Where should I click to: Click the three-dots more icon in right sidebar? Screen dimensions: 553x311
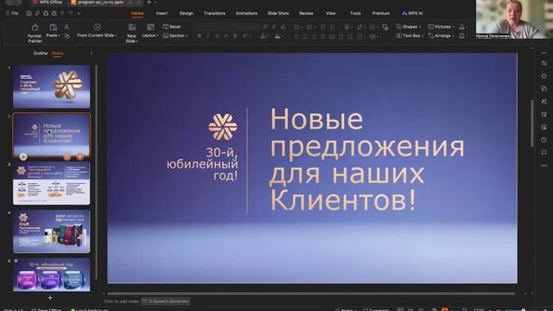[543, 165]
